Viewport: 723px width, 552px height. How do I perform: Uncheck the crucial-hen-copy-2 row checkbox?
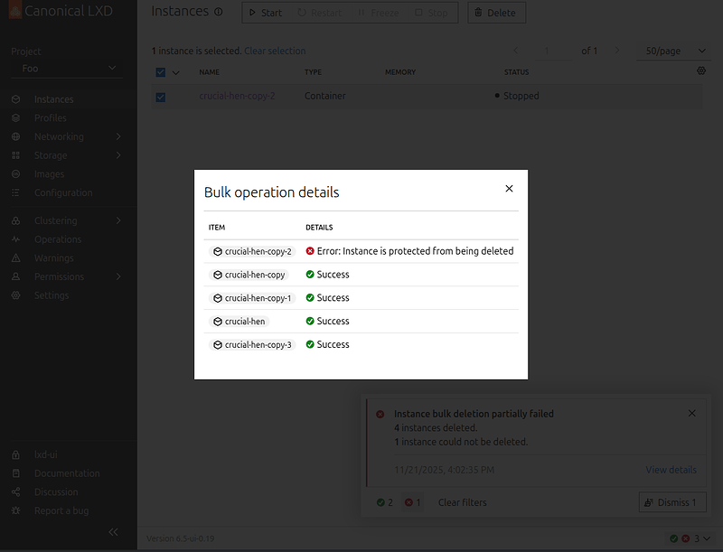point(161,97)
